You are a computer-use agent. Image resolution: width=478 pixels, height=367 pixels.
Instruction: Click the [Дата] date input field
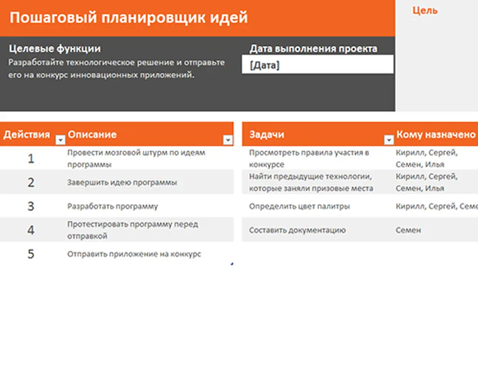pyautogui.click(x=317, y=63)
